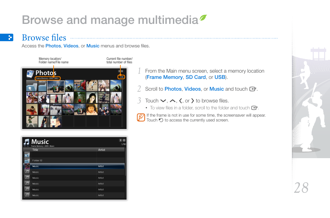This screenshot has height=218, width=330.
Task: Click the Frame Memory 2009 Music path
Action: pos(43,146)
